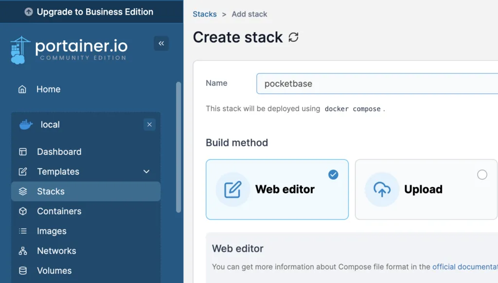The width and height of the screenshot is (498, 283).
Task: Click the Networks topology icon
Action: pos(23,251)
